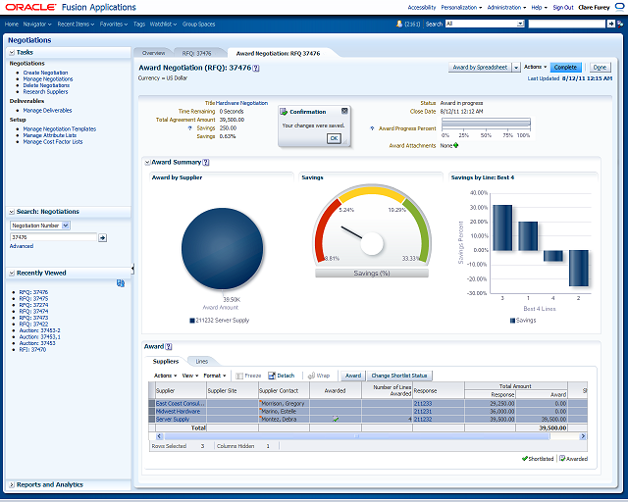The image size is (628, 502).
Task: Click Award Progress Percent bar
Action: pyautogui.click(x=486, y=124)
